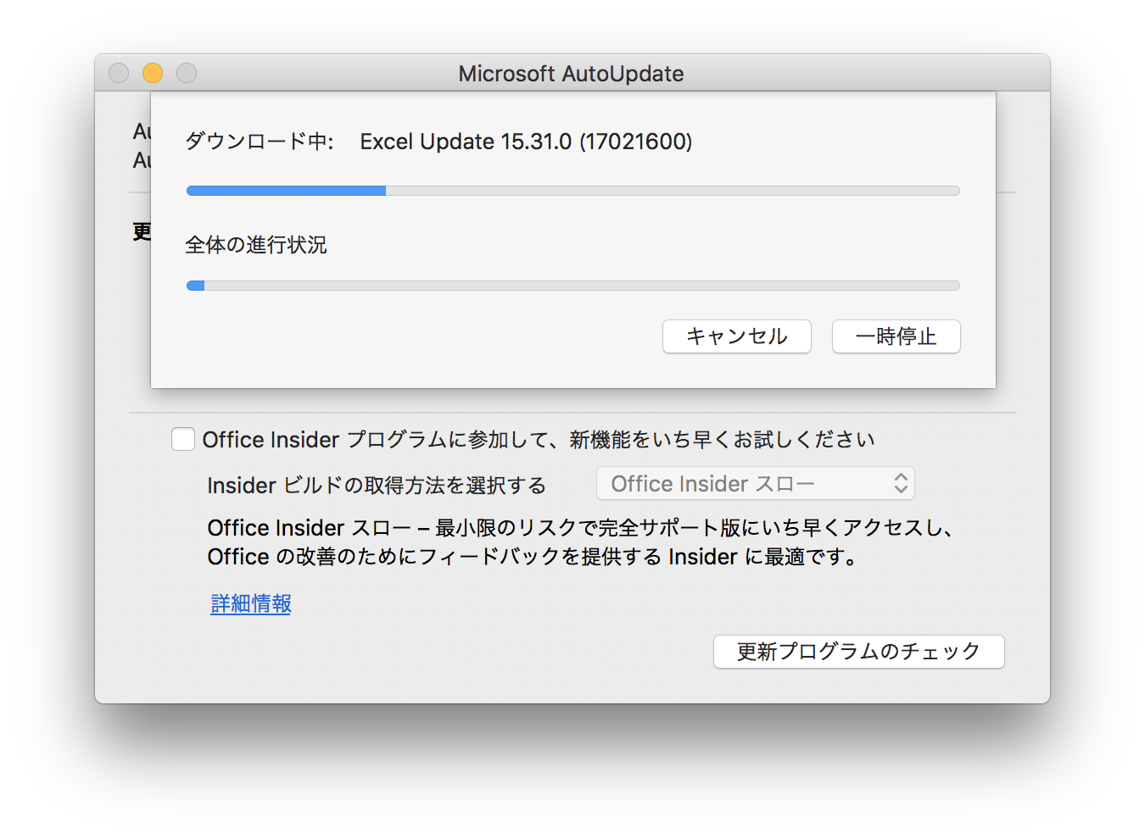Click the Excel Update 15.31.0 (17021600) text
The image size is (1145, 839).
(x=526, y=142)
